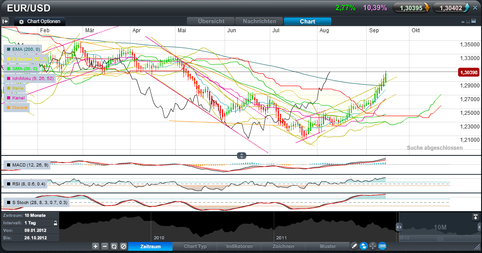Viewport: 482px width, 253px height.
Task: Click the small minimize icon below the prices
Action: (x=463, y=22)
